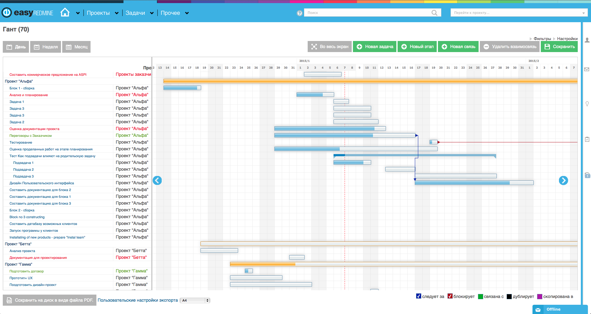Select the 'Блок 1 - сборка' progress bar
The height and width of the screenshot is (314, 591).
point(182,88)
